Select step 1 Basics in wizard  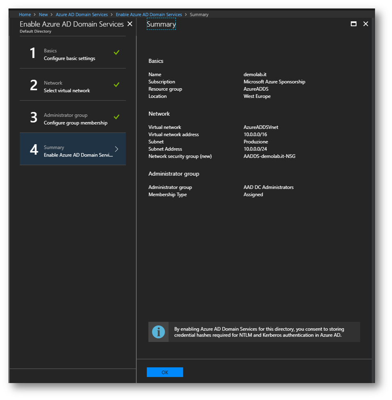coord(72,52)
